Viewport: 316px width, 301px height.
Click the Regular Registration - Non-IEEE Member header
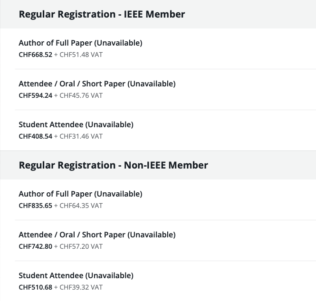coord(113,165)
